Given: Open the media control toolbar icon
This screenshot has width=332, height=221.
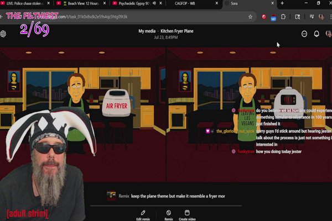Looking at the screenshot, I should [312, 17].
